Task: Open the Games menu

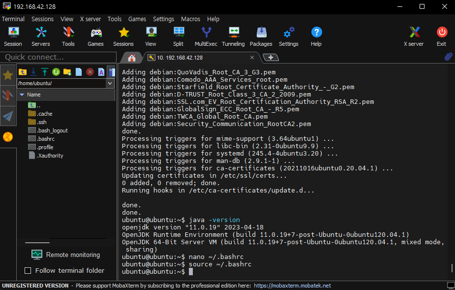Action: pyautogui.click(x=137, y=19)
